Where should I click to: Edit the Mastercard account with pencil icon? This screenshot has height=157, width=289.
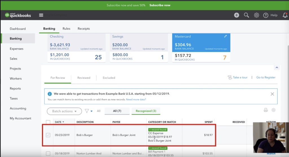(x=225, y=36)
